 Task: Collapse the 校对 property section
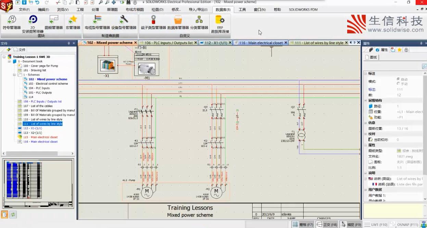point(365,134)
